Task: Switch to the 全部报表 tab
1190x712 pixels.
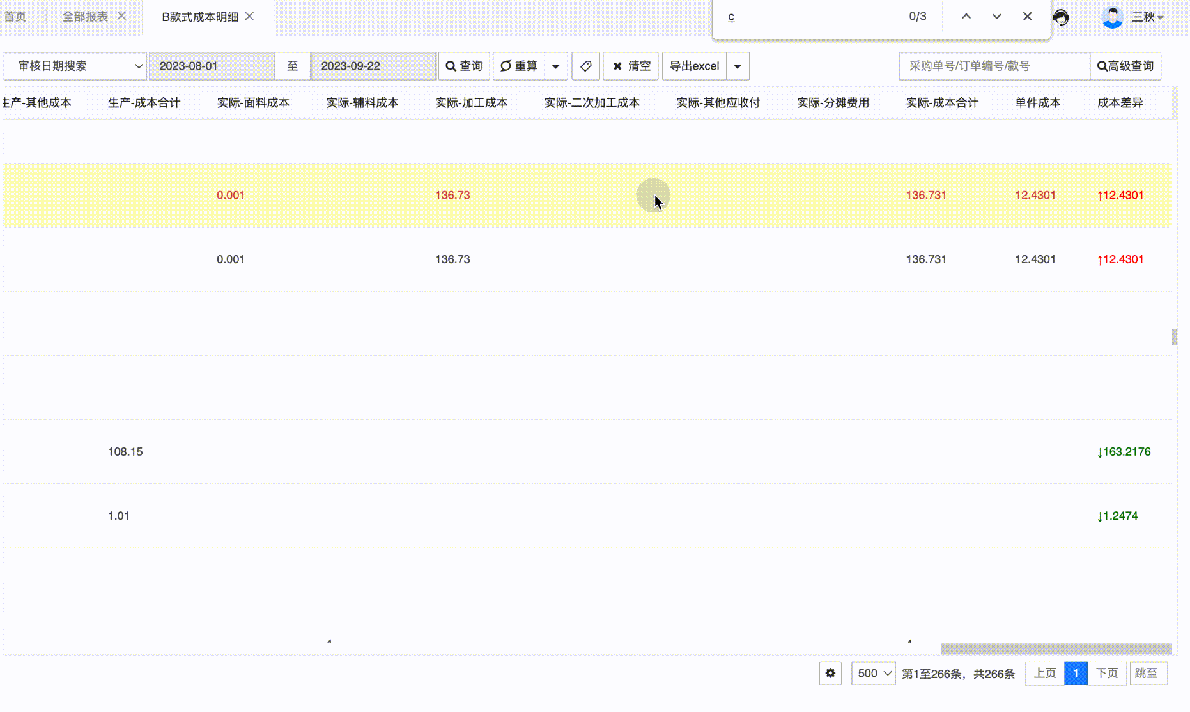Action: point(85,17)
